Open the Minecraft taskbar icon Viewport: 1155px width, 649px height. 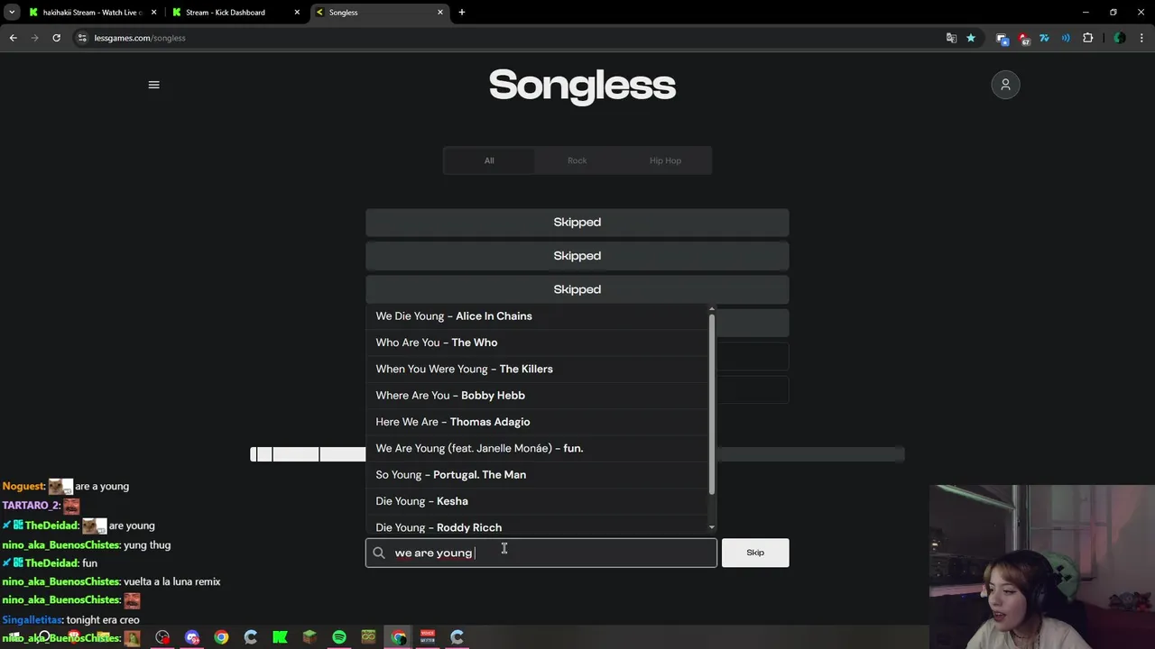[x=310, y=637]
